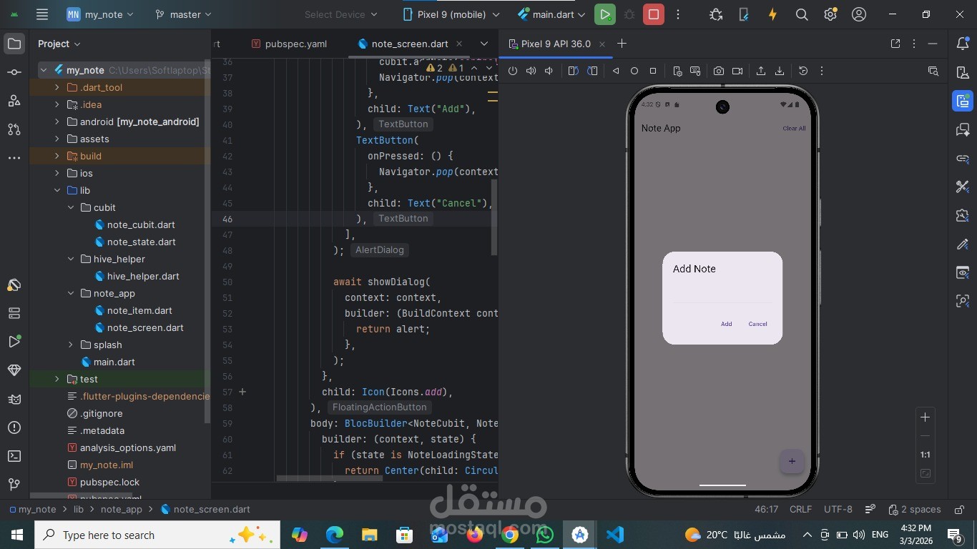977x549 pixels.
Task: Open search with the magnifier icon
Action: point(802,14)
